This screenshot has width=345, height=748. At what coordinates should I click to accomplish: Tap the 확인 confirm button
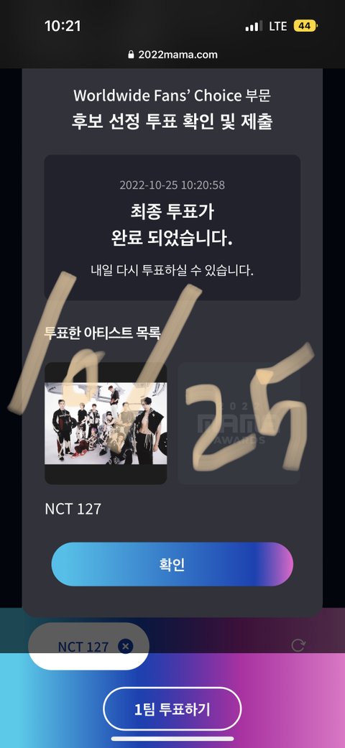[172, 564]
